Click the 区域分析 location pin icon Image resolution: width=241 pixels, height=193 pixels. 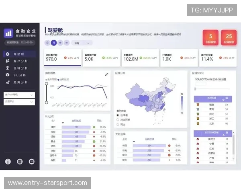(x=8, y=68)
